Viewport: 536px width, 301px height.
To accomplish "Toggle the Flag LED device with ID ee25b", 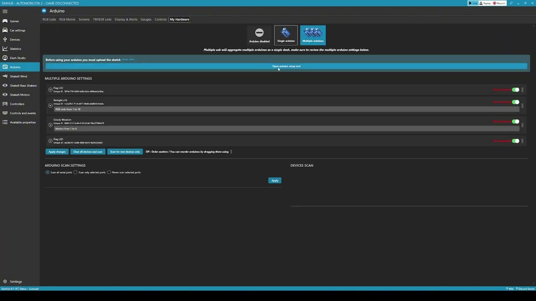I will (515, 141).
